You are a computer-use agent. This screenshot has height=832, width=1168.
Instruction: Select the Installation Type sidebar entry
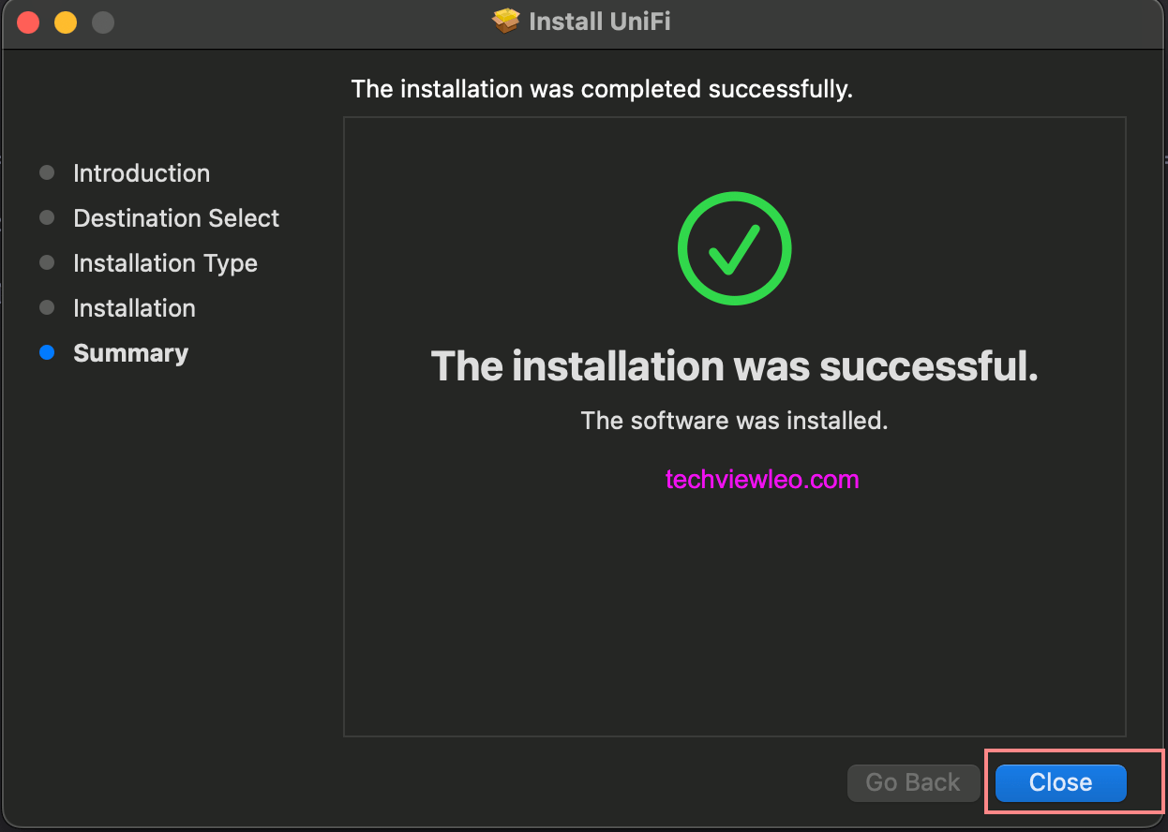click(x=165, y=263)
